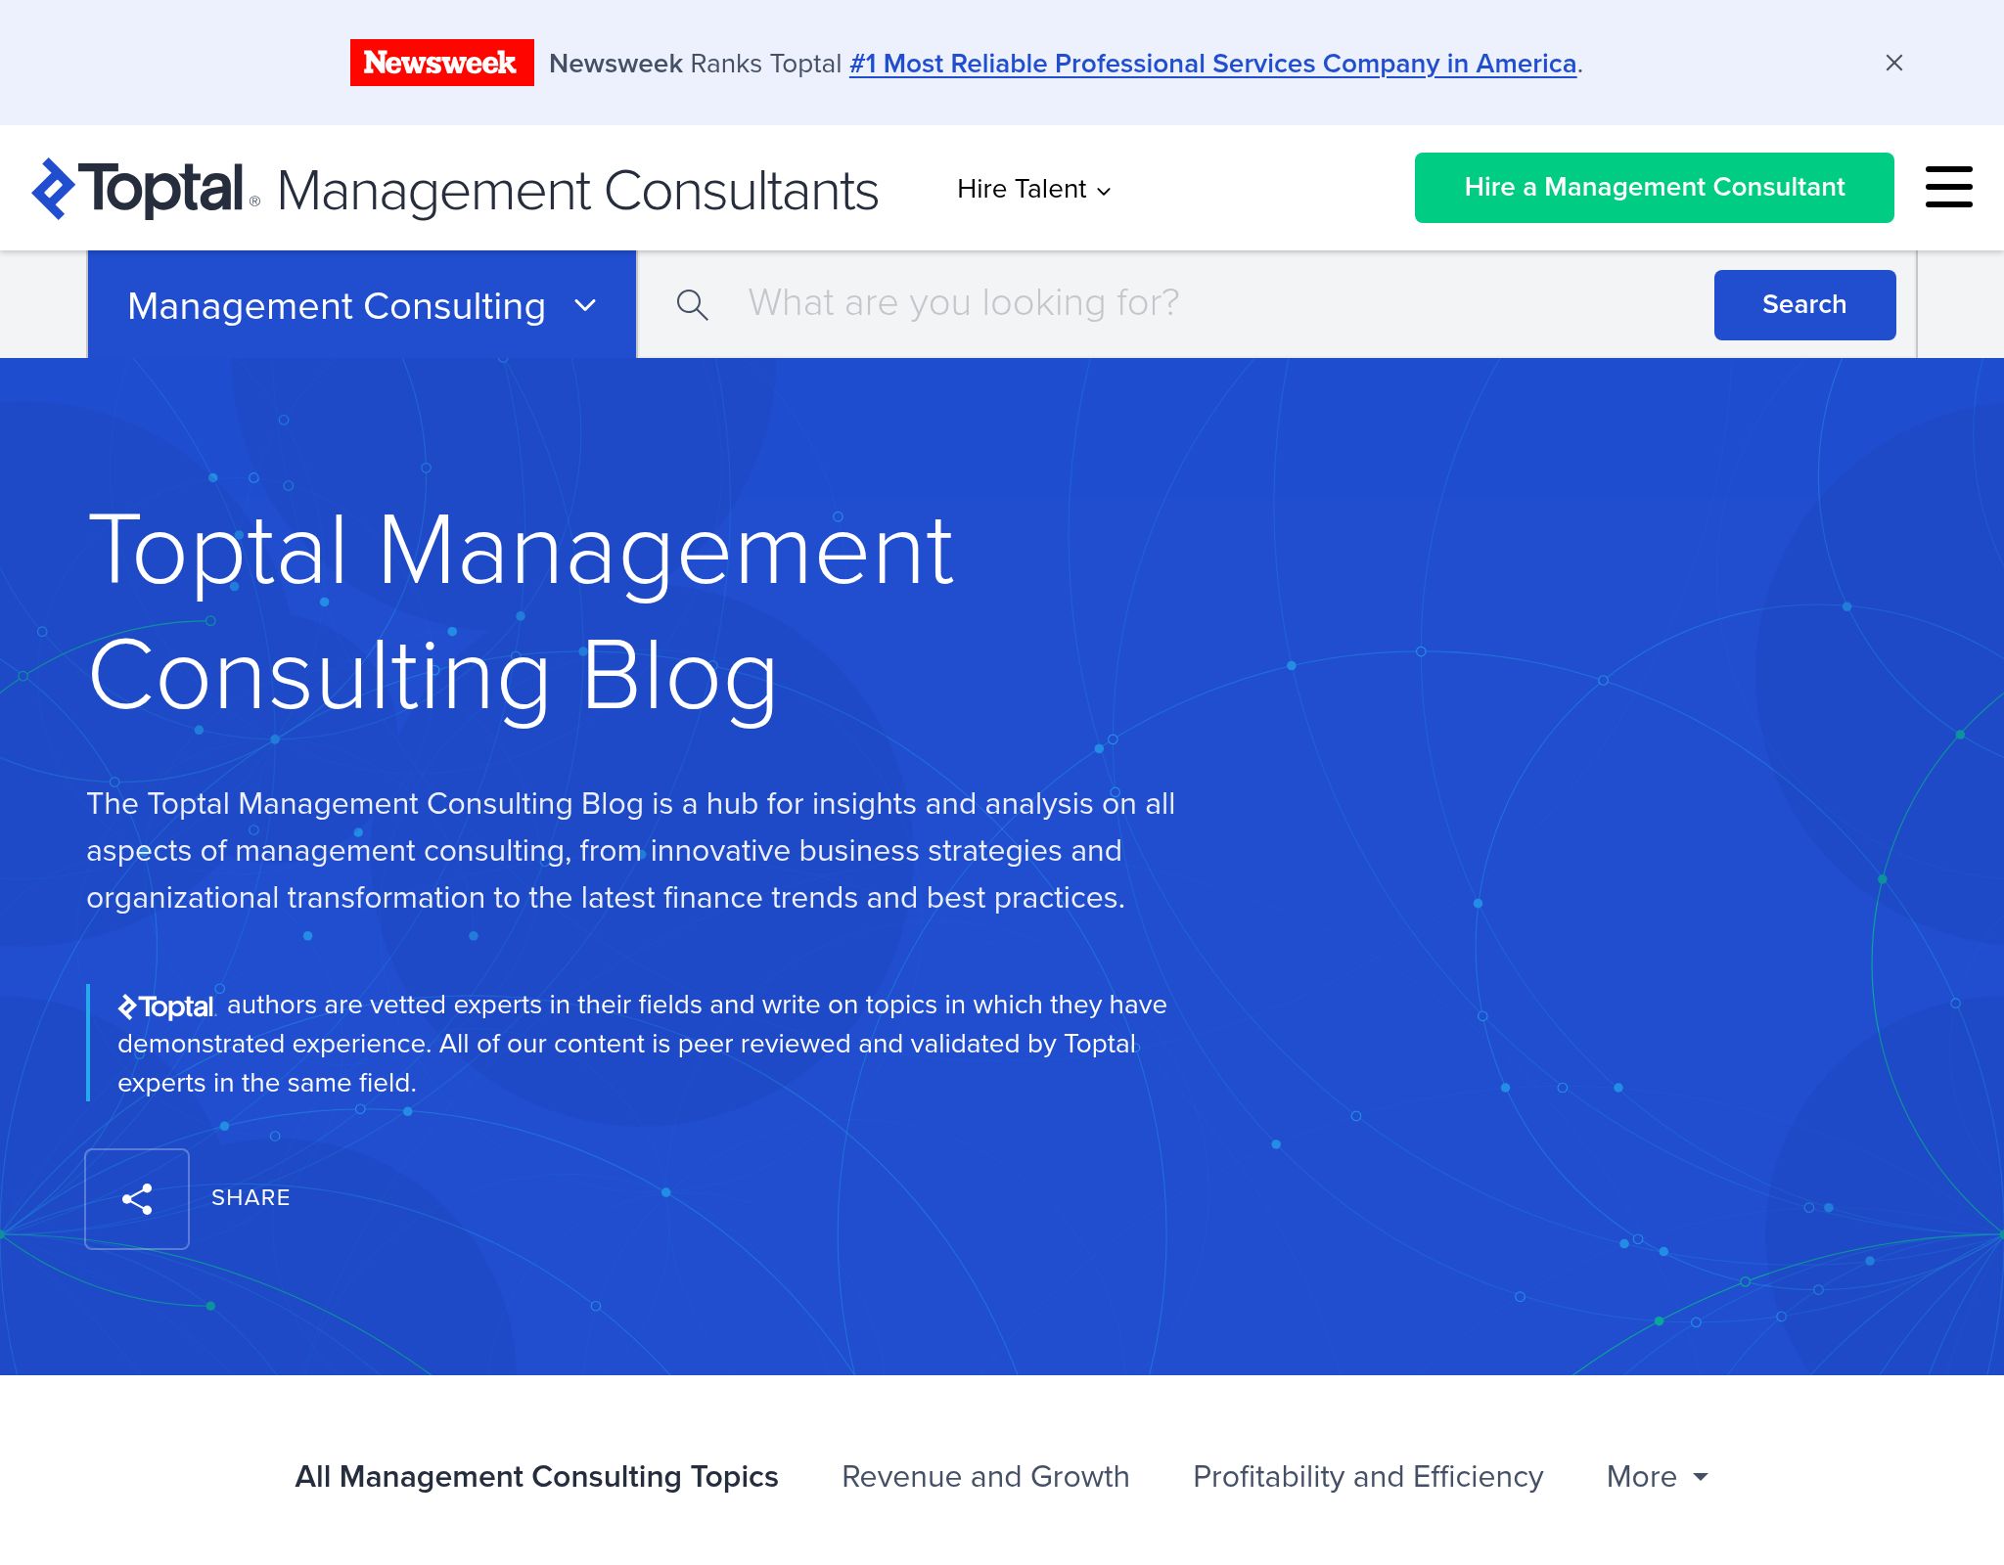The height and width of the screenshot is (1565, 2004).
Task: Click inside the search input field
Action: (1076, 304)
